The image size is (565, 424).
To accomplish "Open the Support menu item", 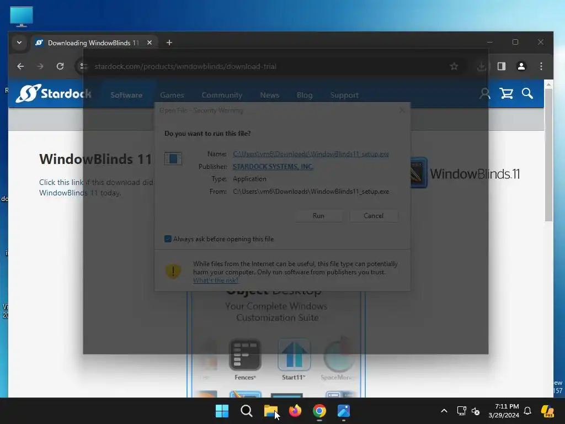I will 344,95.
